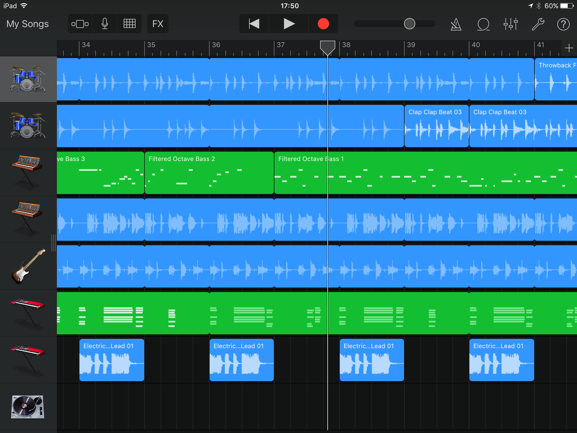Switch to tracks view button

click(x=80, y=24)
